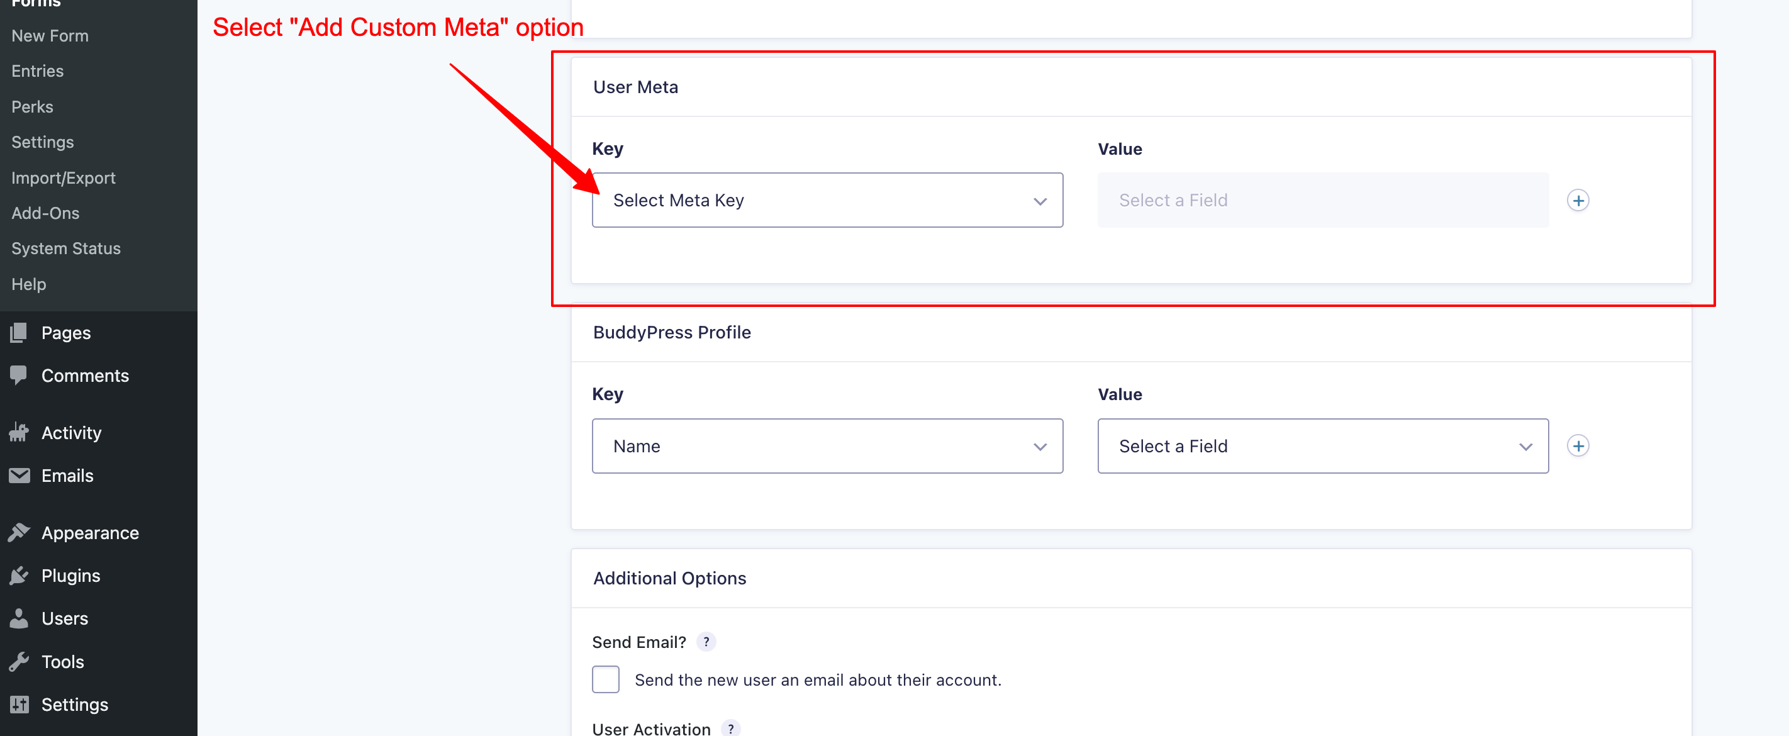Add a new User Meta row
The height and width of the screenshot is (736, 1789).
click(1578, 201)
